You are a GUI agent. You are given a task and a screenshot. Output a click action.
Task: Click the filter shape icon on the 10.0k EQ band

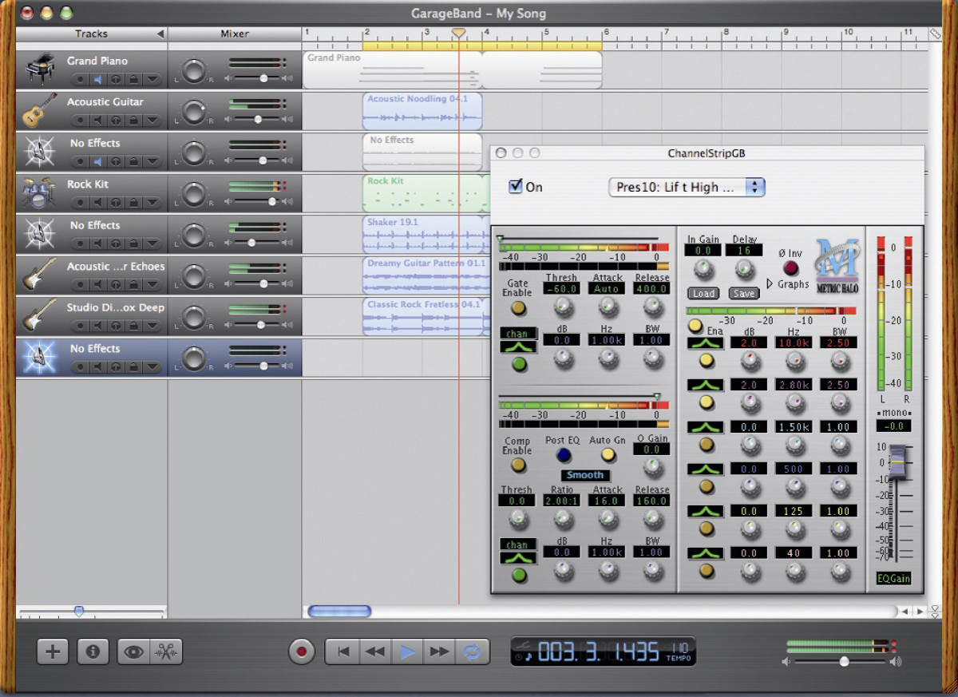pyautogui.click(x=705, y=342)
